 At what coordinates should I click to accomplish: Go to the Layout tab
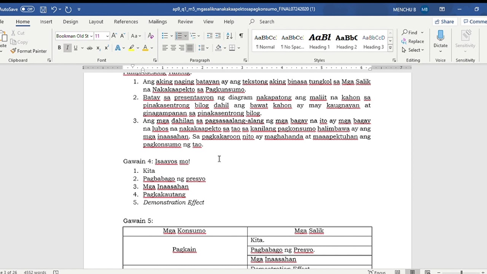click(96, 22)
